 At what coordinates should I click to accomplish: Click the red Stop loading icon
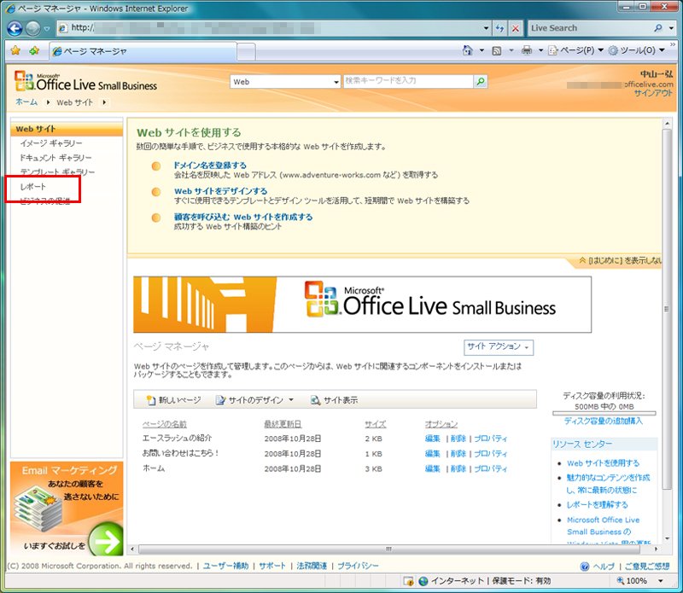tap(516, 28)
